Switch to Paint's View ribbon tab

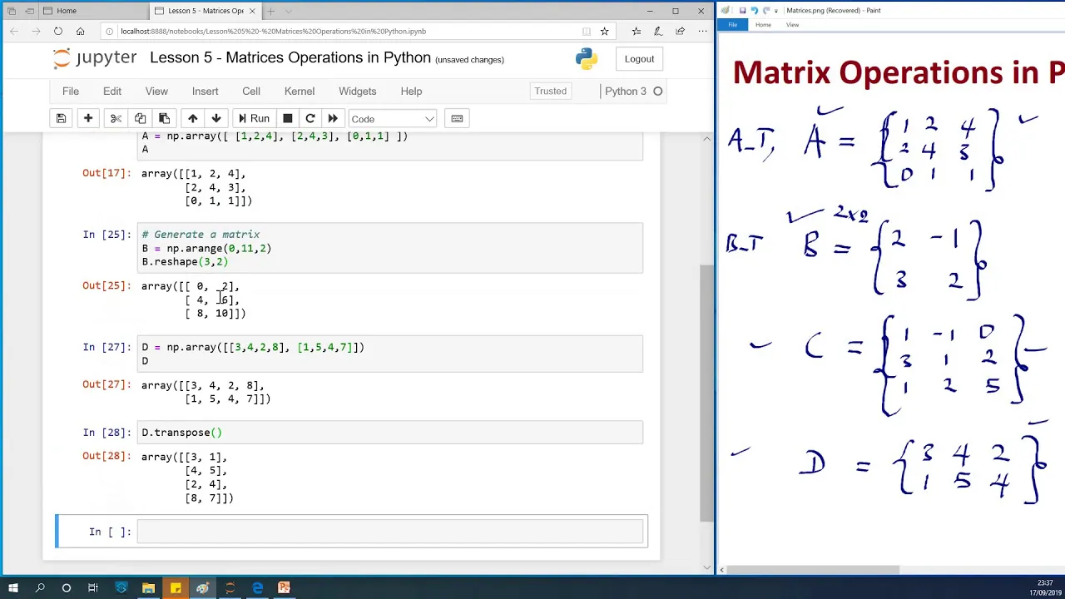click(x=792, y=25)
